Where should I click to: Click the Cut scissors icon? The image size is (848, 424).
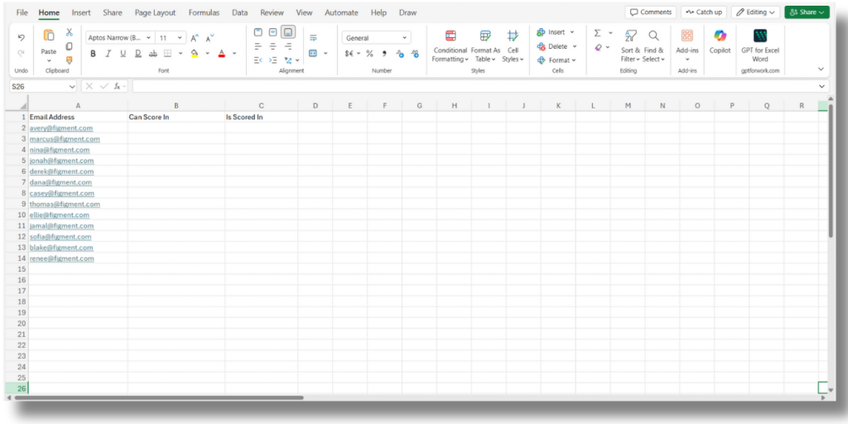(70, 32)
